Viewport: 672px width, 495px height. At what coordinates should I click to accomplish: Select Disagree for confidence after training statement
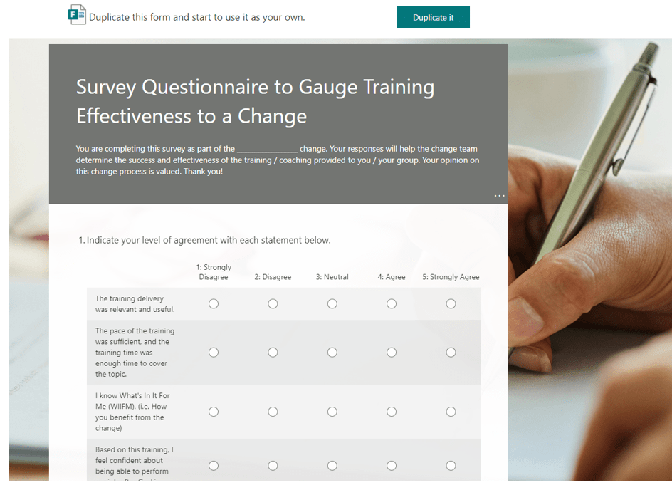[273, 466]
